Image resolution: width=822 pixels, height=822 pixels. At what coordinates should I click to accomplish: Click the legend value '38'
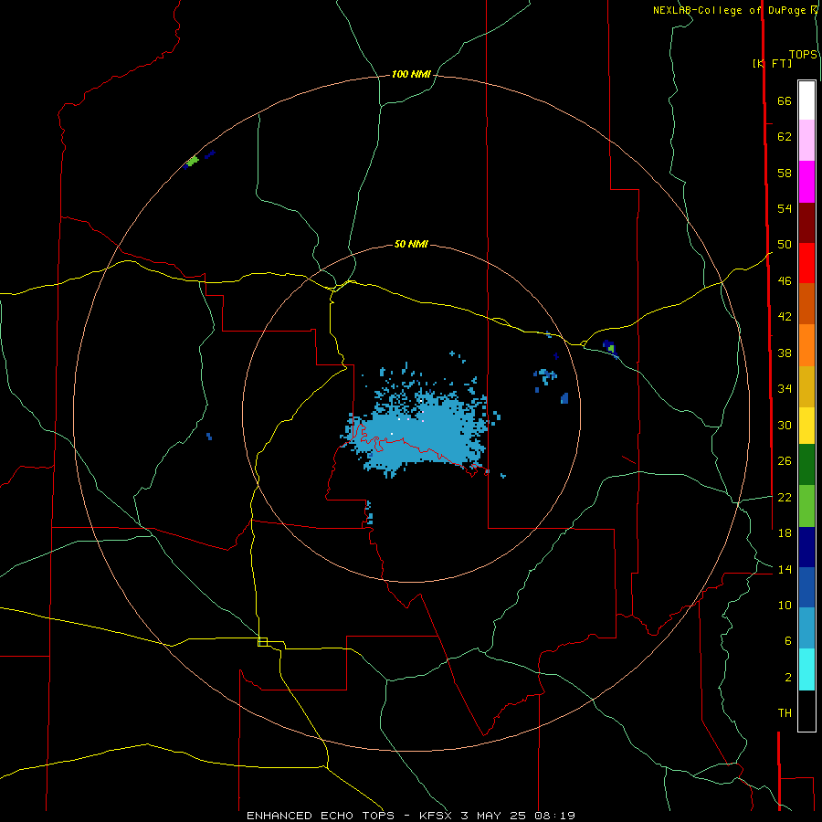[785, 353]
